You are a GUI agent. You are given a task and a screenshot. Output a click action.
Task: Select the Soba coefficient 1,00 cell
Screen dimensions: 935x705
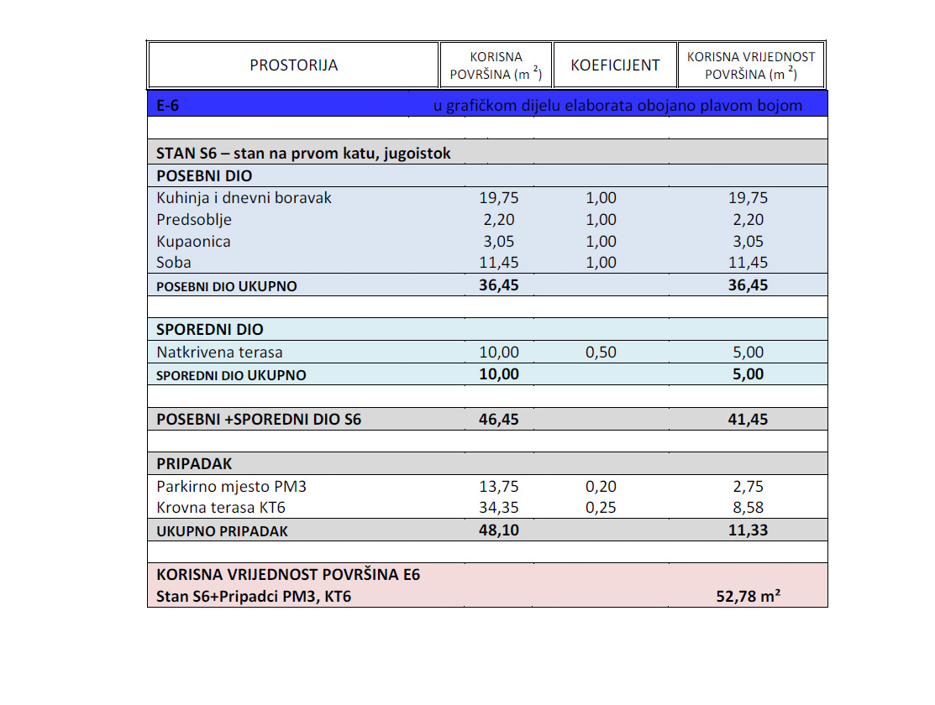[601, 262]
